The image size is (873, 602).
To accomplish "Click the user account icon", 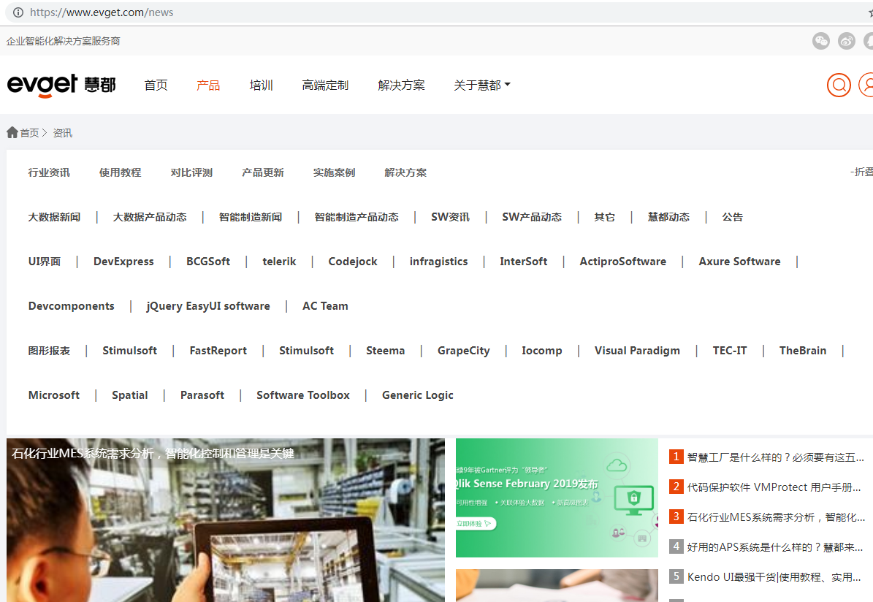I will coord(866,85).
